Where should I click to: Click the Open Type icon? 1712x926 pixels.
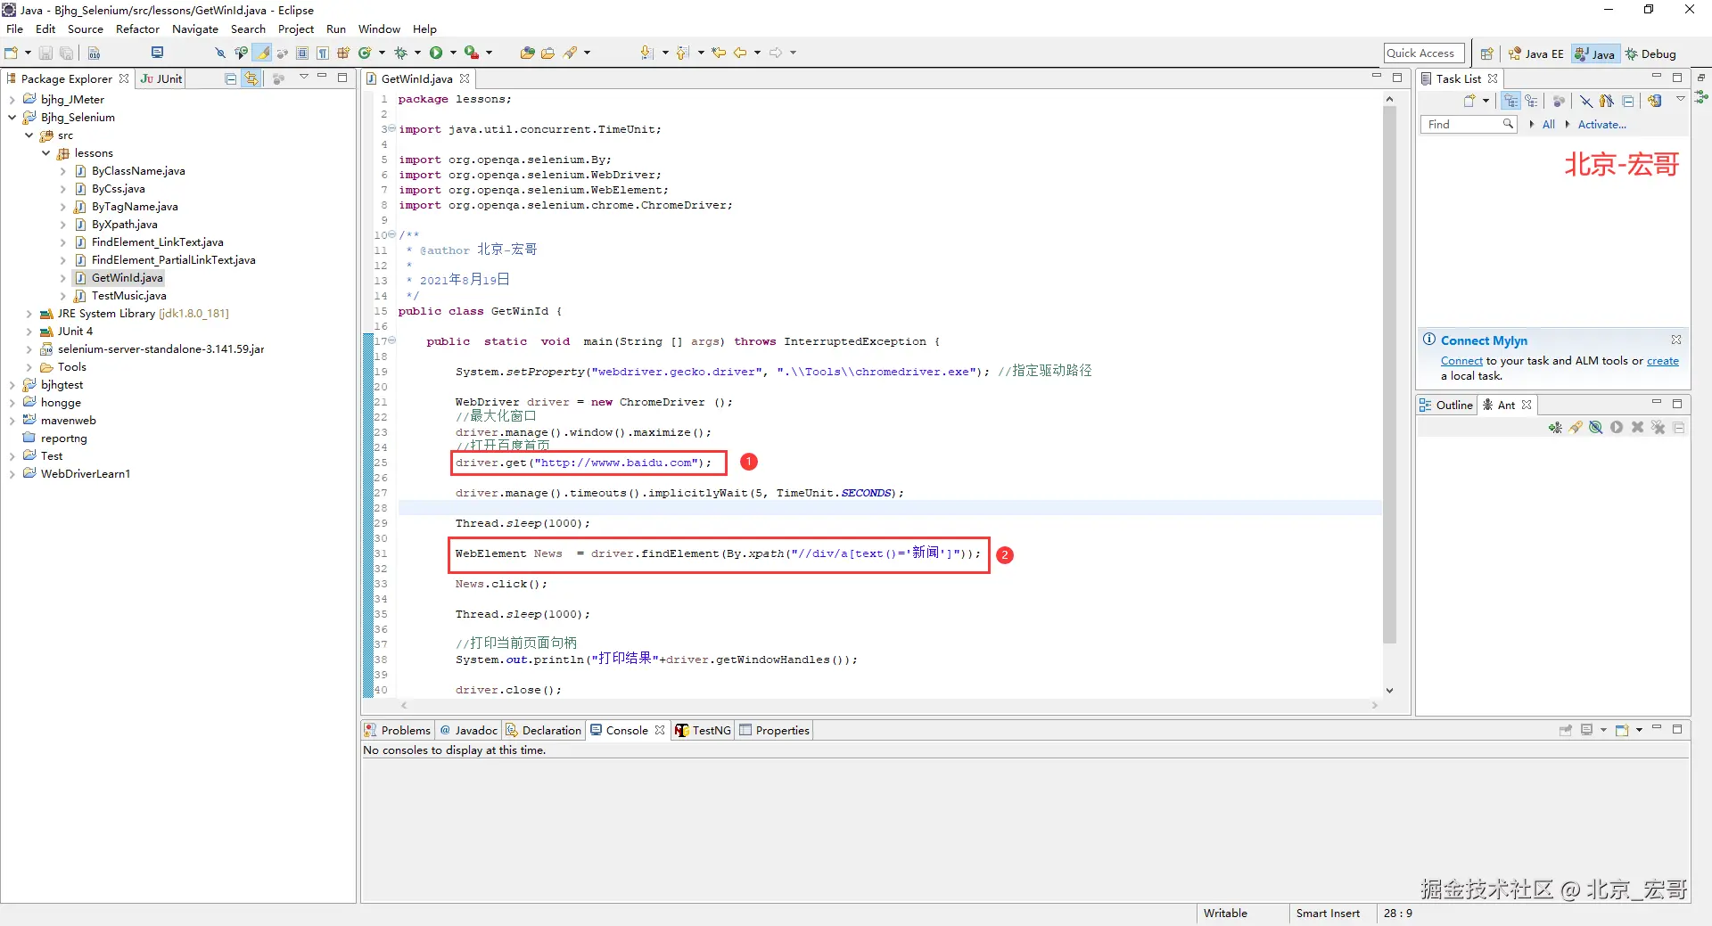(527, 53)
